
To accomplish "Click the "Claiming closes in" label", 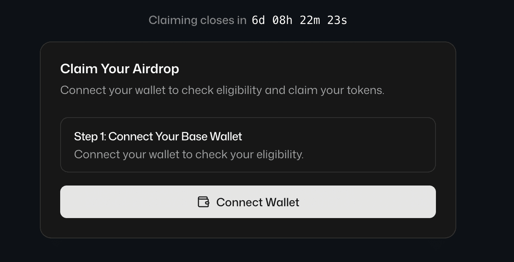I will [198, 20].
